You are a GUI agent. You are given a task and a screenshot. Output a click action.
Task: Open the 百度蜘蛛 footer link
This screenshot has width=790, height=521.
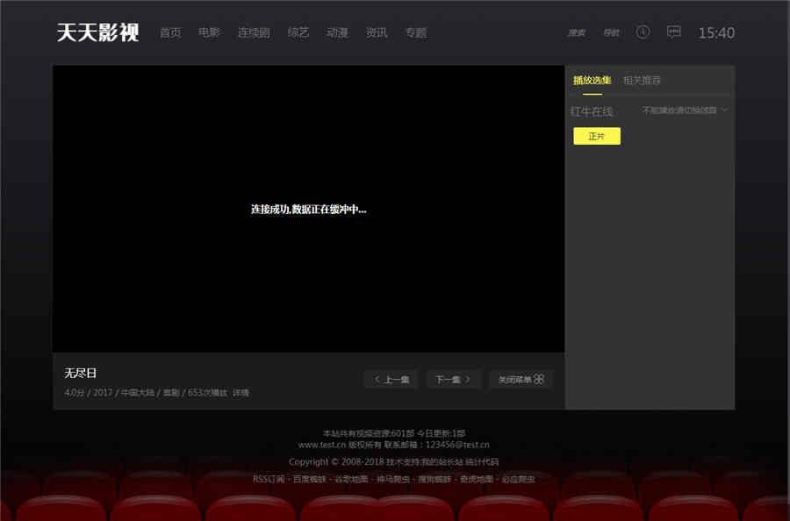point(309,479)
